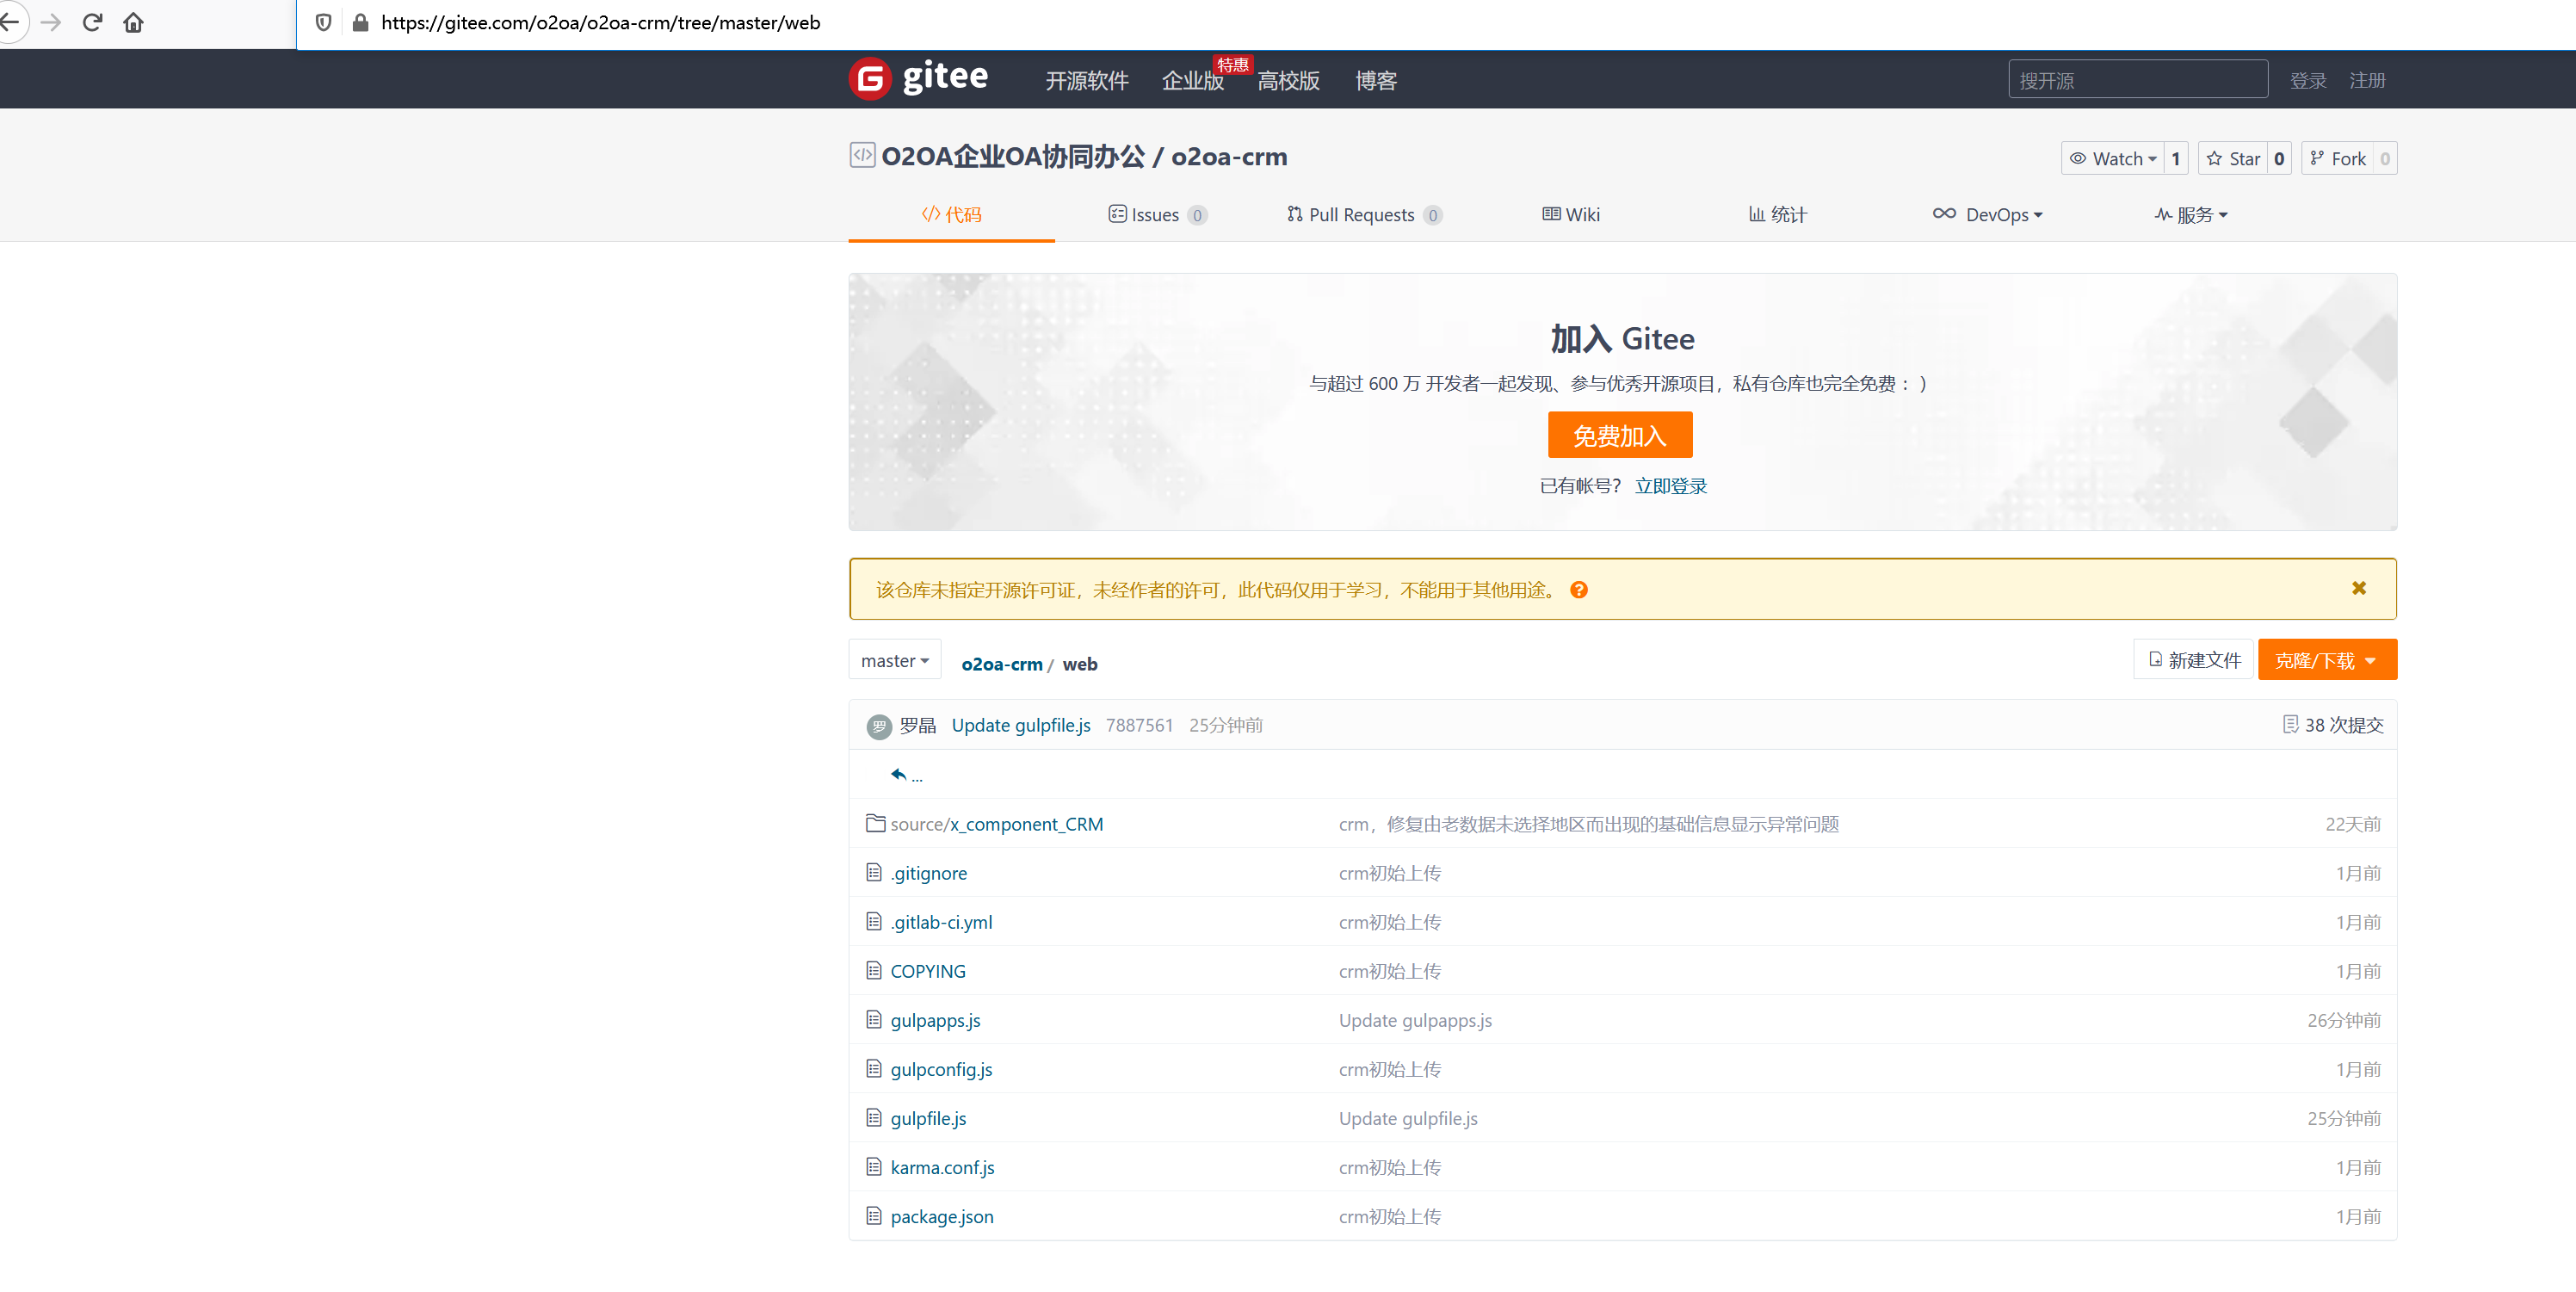Click the Gitee logo icon

pos(870,78)
